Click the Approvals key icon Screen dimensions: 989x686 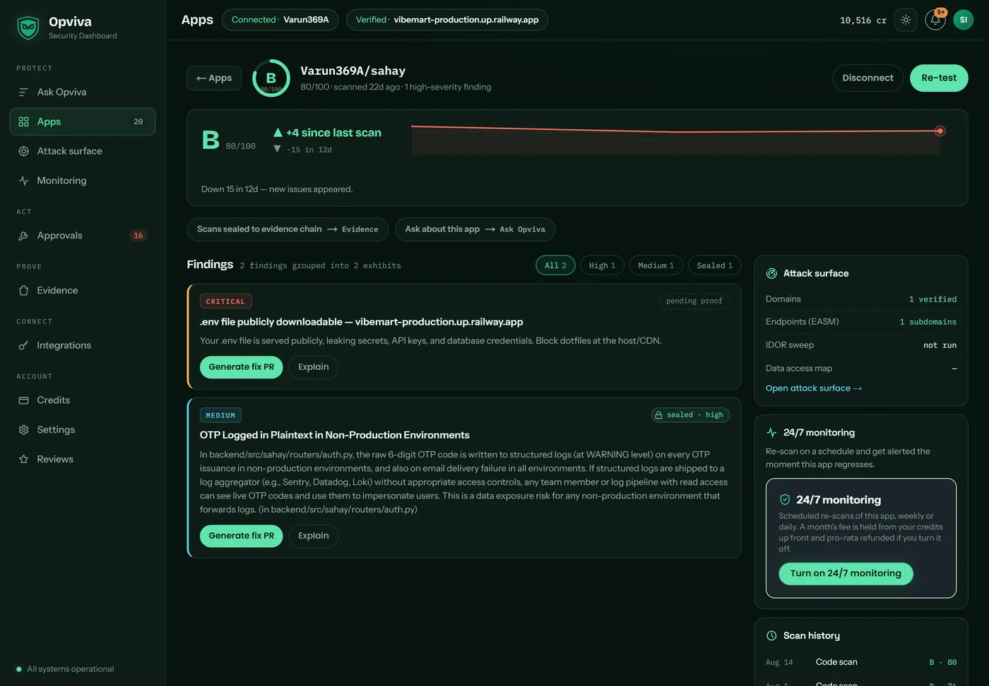coord(23,236)
